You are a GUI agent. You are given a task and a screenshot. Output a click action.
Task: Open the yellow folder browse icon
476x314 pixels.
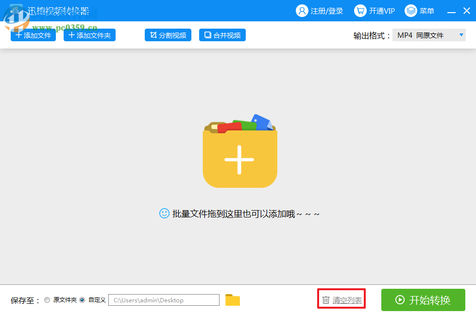(232, 299)
